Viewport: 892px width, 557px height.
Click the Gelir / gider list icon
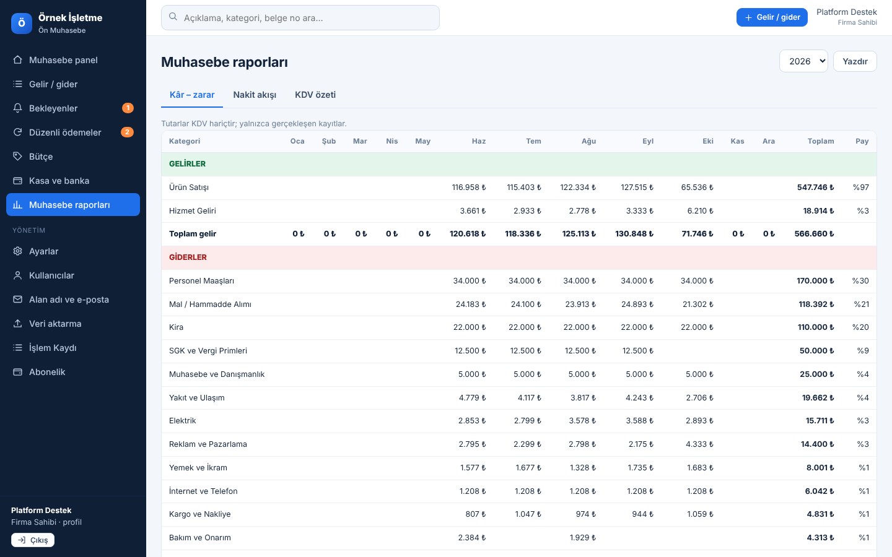point(17,84)
